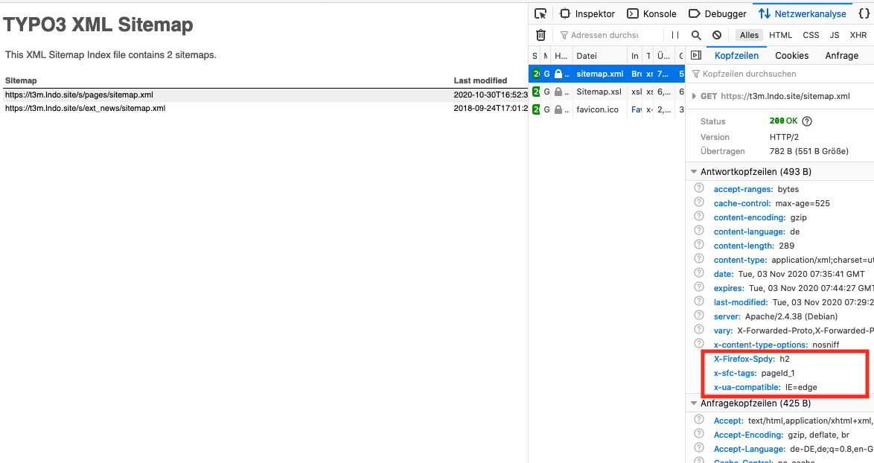This screenshot has height=463, width=874.
Task: Open the Debugger tab
Action: coord(718,14)
